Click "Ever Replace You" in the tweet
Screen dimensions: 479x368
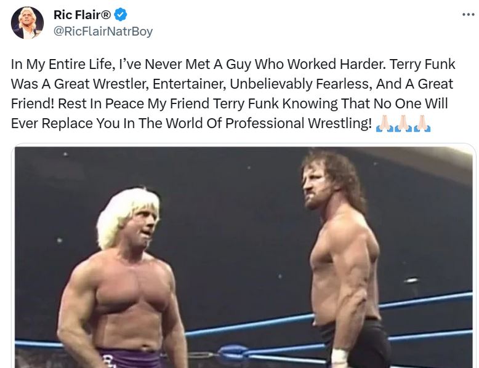[57, 123]
